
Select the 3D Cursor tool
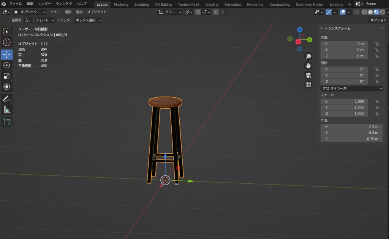coord(7,42)
